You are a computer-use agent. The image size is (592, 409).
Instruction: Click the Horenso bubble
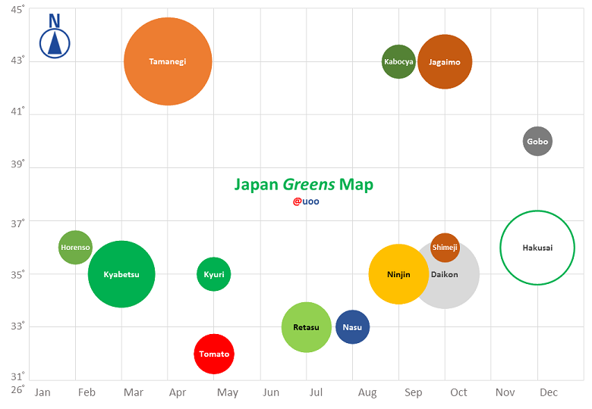tap(75, 248)
